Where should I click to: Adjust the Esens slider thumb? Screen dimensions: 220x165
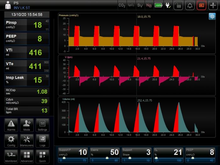coord(107,158)
